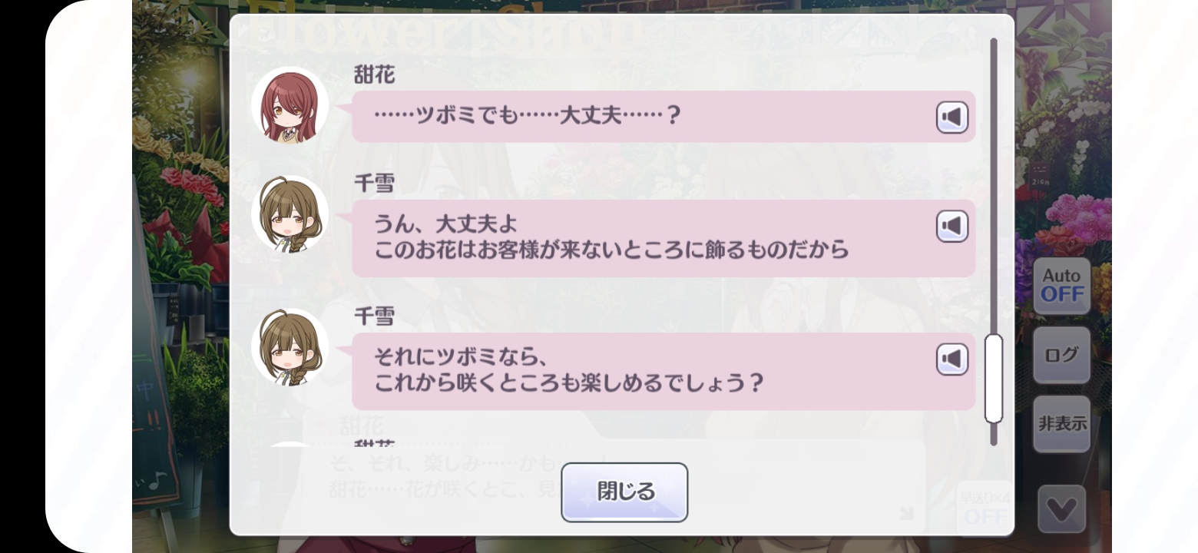Image resolution: width=1198 pixels, height=553 pixels.
Task: Tap 千雪's avatar beside うん、大丈夫よ line
Action: [x=290, y=214]
